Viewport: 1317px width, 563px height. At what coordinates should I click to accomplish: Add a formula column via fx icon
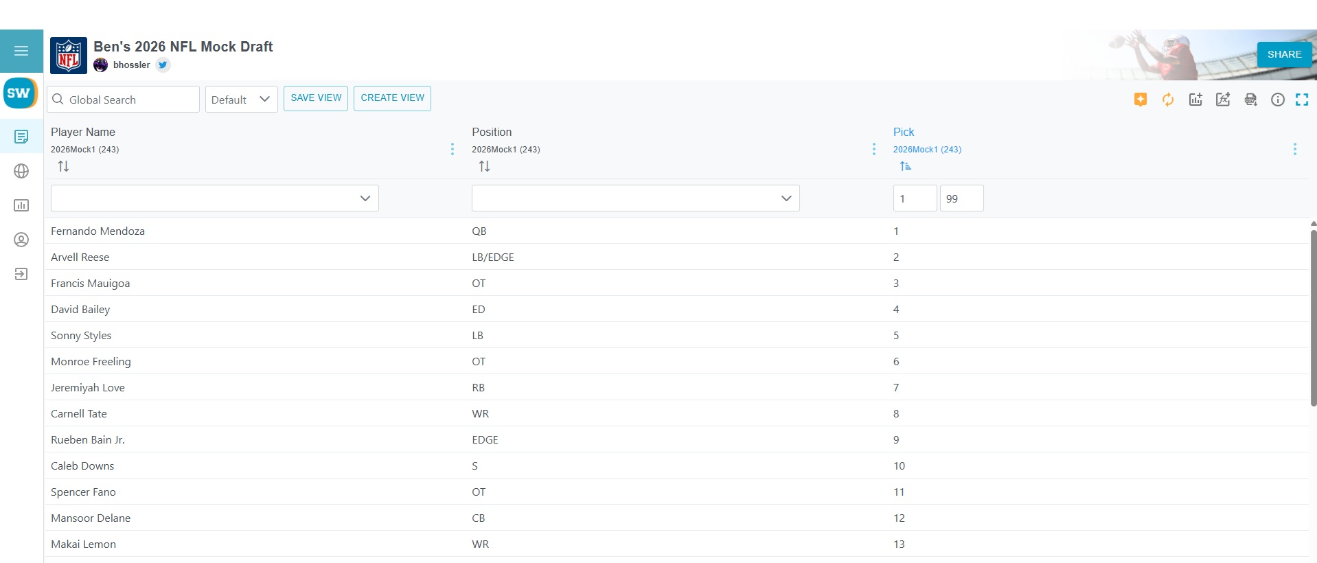(x=1223, y=100)
